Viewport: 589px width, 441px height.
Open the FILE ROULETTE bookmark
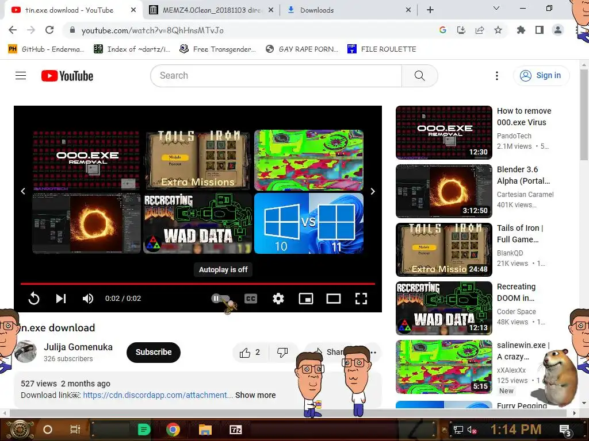tap(382, 49)
